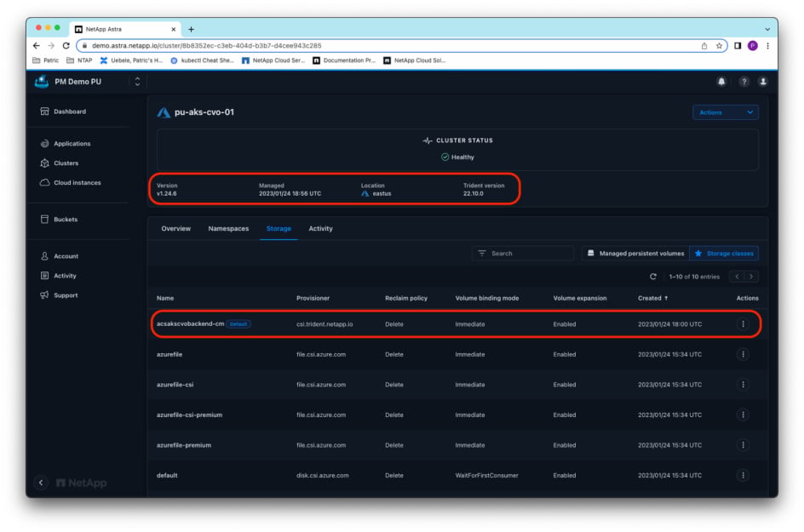
Task: Open actions menu for acsakscvobackend-cm row
Action: [743, 324]
